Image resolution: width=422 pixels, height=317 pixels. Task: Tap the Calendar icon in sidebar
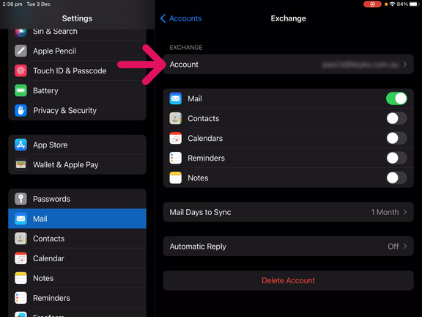[21, 258]
